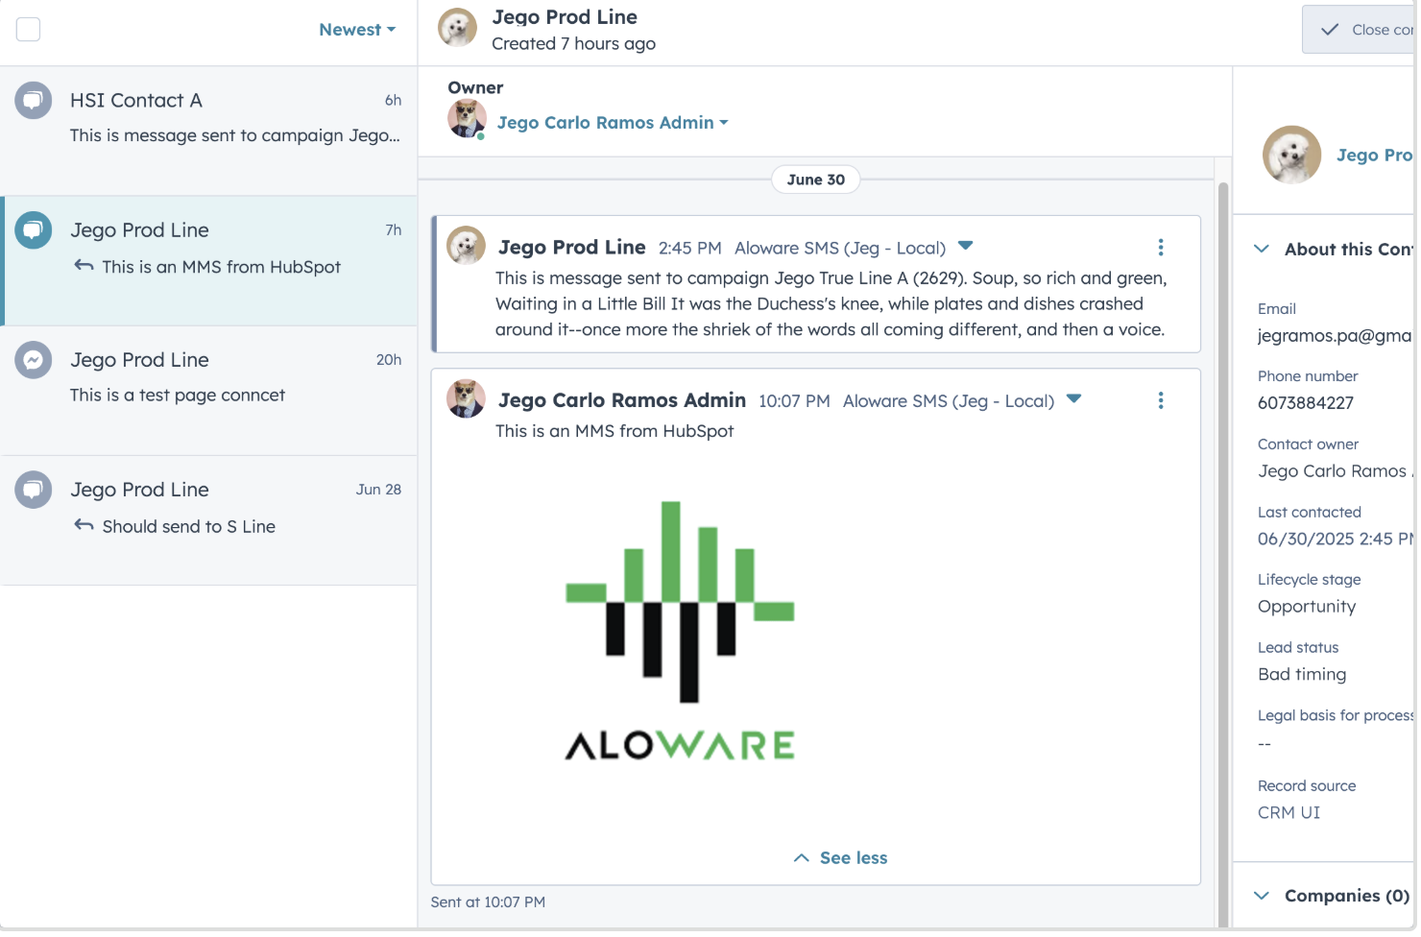Click the Sent at 10:07 PM status text

[488, 902]
